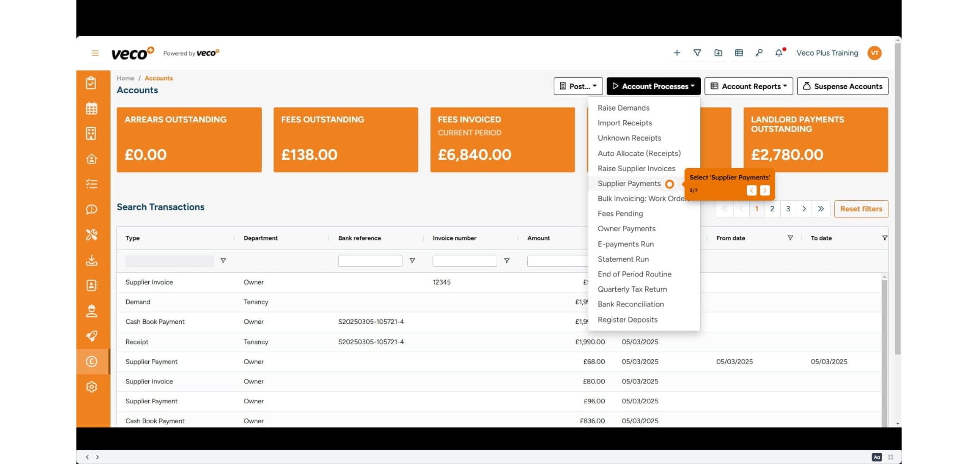Choose 'Auto Allocate (Receipts)' menu entry

coord(644,153)
